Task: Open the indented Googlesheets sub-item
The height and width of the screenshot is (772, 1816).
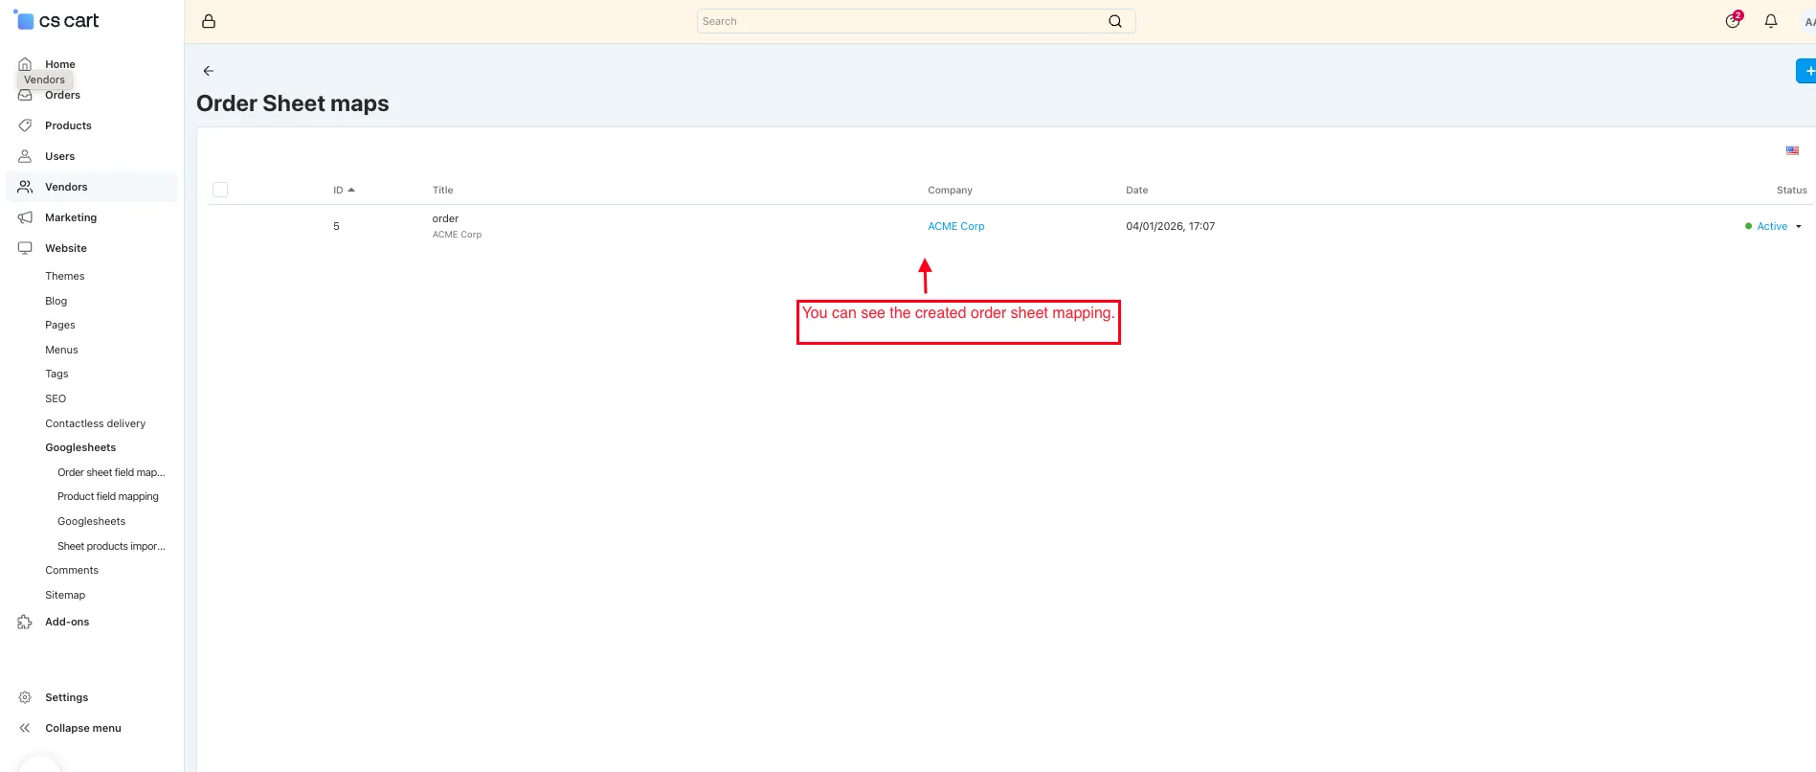Action: (92, 521)
